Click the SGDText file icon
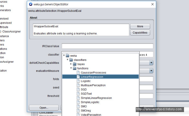189x116 pixels. (78, 94)
